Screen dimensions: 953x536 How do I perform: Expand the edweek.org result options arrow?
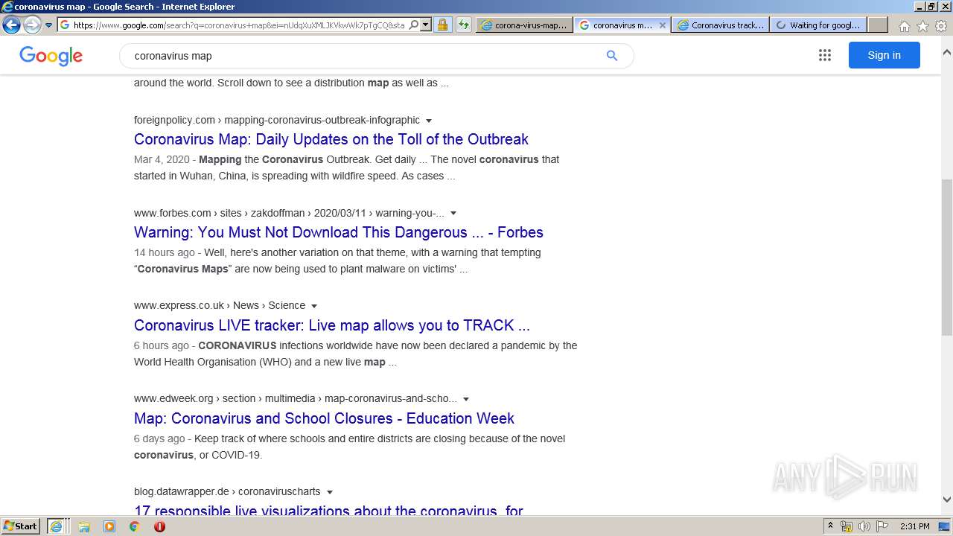coord(466,399)
